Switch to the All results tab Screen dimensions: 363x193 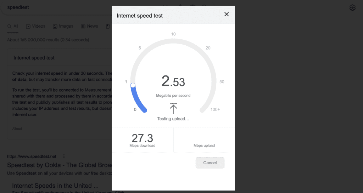click(13, 26)
